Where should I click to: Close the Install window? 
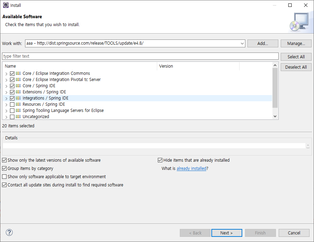point(305,5)
